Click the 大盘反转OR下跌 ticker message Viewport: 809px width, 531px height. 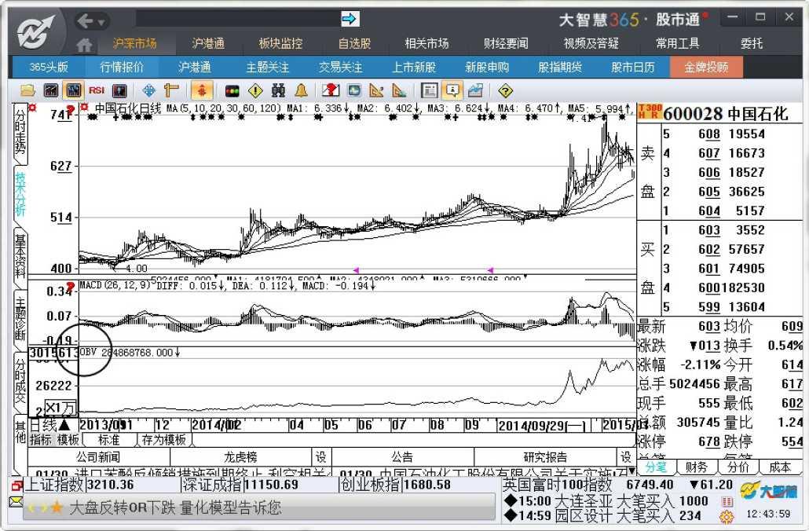pos(175,507)
